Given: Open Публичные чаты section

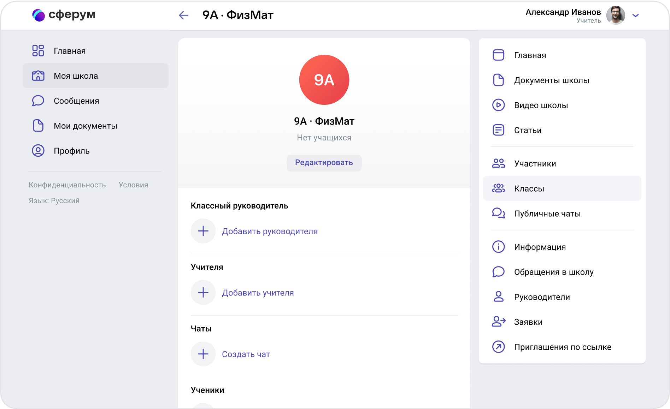Looking at the screenshot, I should (x=562, y=214).
